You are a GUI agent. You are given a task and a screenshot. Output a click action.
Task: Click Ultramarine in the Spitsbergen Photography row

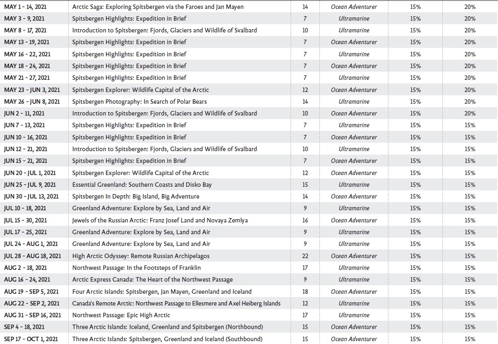pos(354,102)
